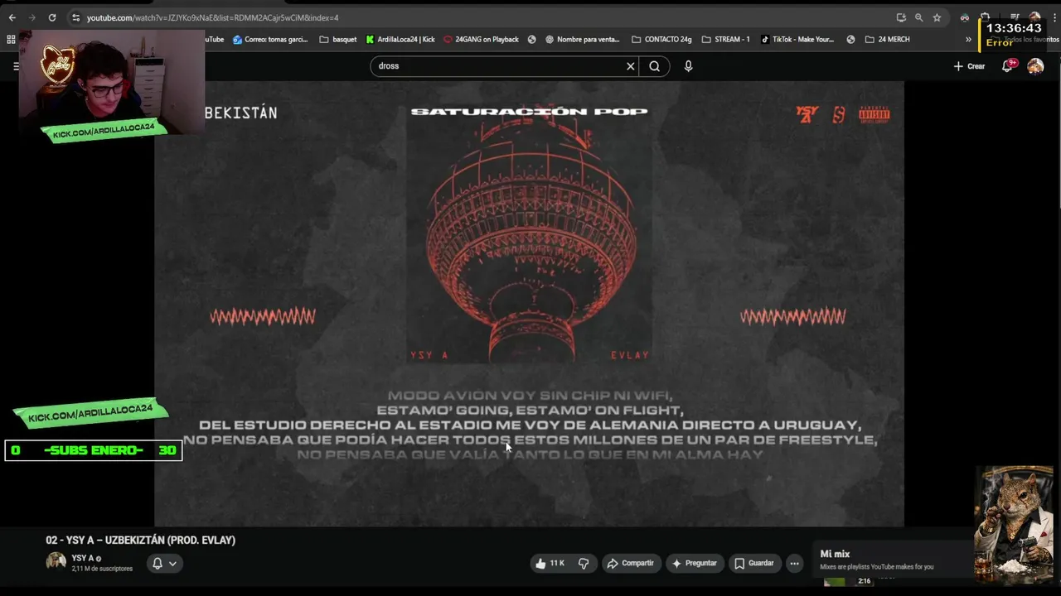Bookmark this page with the star icon
The image size is (1061, 596).
(937, 17)
